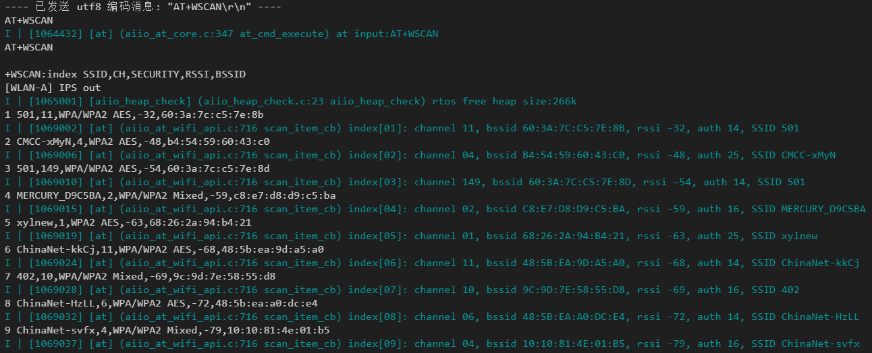Click result row '4 MERCURY_D9C5BA,2,WPA/WPA2 Mixed'
872x353 pixels.
170,195
